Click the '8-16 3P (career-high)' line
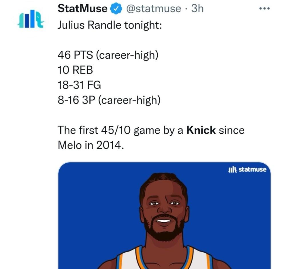Viewport: 284px width, 269px height. point(109,100)
